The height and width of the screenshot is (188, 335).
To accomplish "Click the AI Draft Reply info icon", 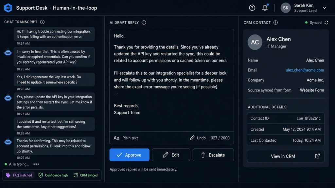I will pyautogui.click(x=144, y=23).
